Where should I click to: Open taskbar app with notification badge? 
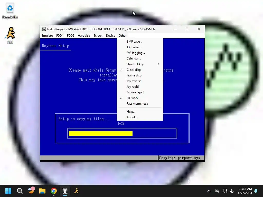pos(31,191)
